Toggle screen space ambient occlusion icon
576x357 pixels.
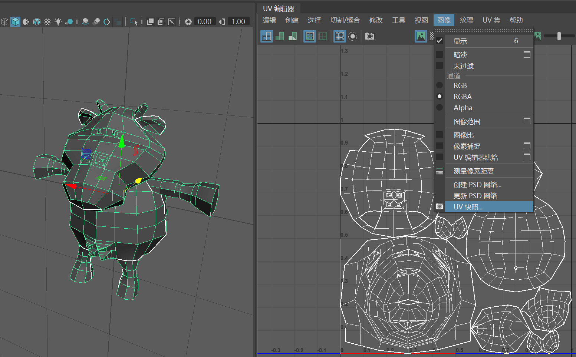pyautogui.click(x=85, y=22)
